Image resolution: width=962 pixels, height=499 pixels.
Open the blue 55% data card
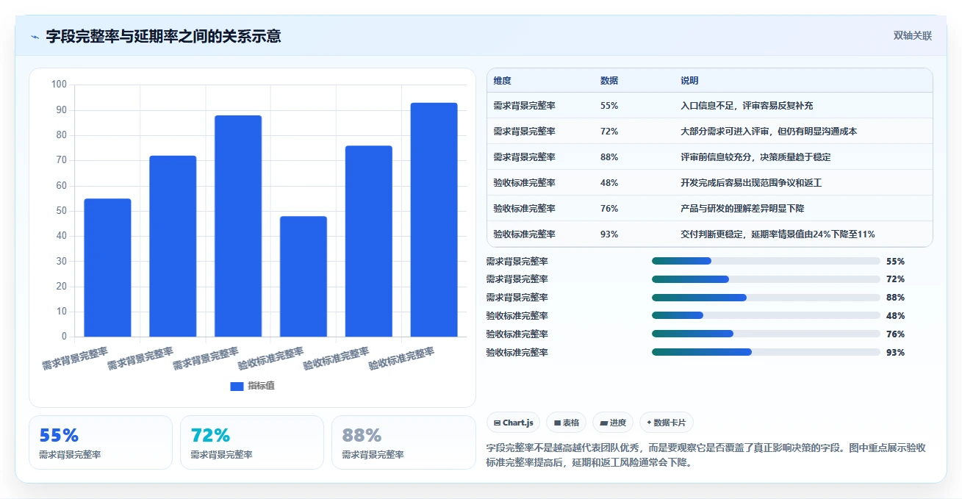[101, 442]
